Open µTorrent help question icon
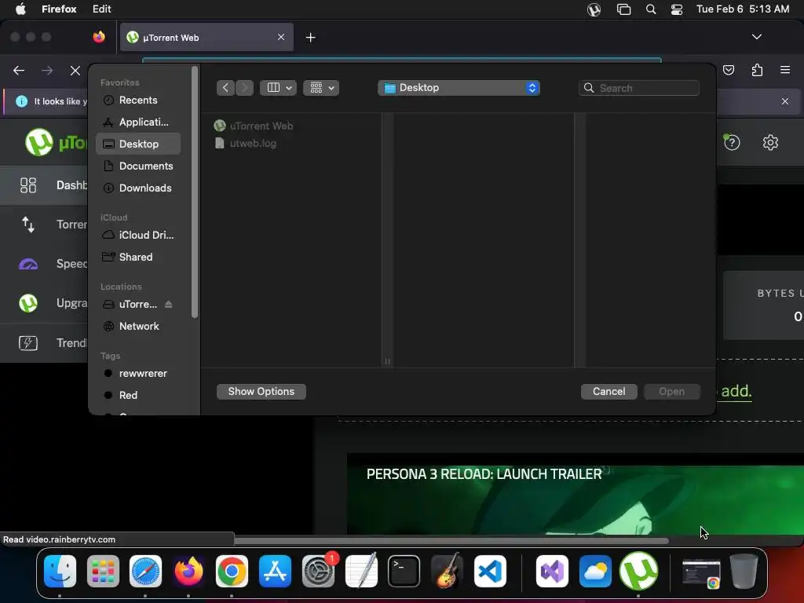Screen dimensions: 804x603 pos(732,143)
